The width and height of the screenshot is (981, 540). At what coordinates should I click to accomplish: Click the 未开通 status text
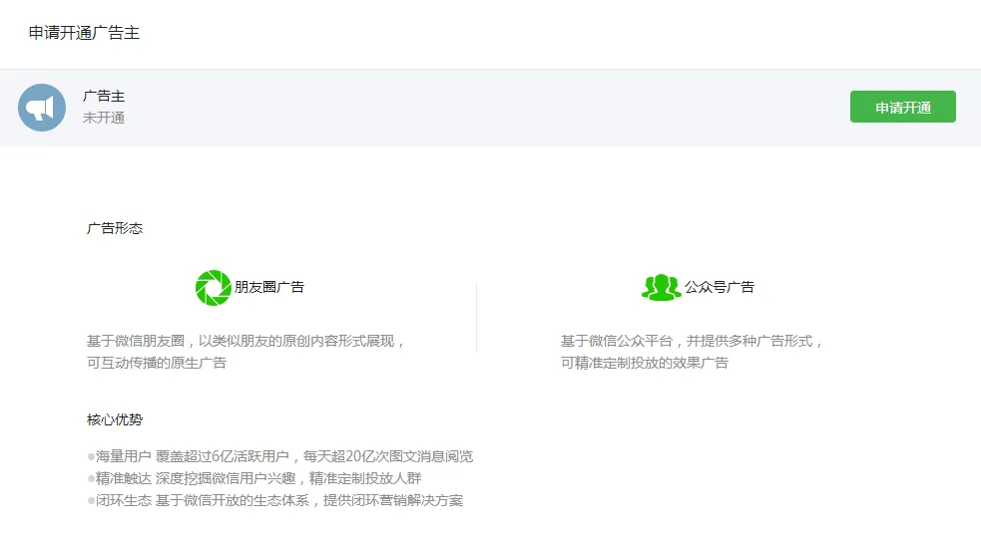(104, 118)
